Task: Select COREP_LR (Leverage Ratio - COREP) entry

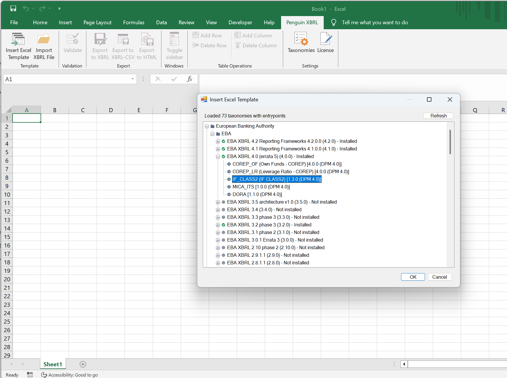Action: [291, 172]
